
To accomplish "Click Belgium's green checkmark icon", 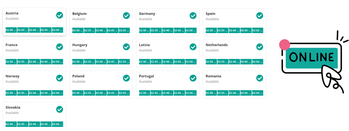I will [126, 16].
